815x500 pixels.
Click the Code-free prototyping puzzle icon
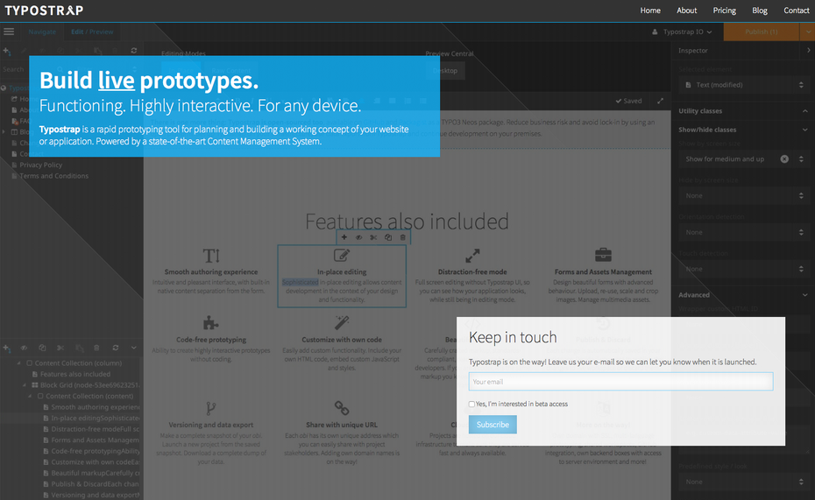tap(210, 323)
